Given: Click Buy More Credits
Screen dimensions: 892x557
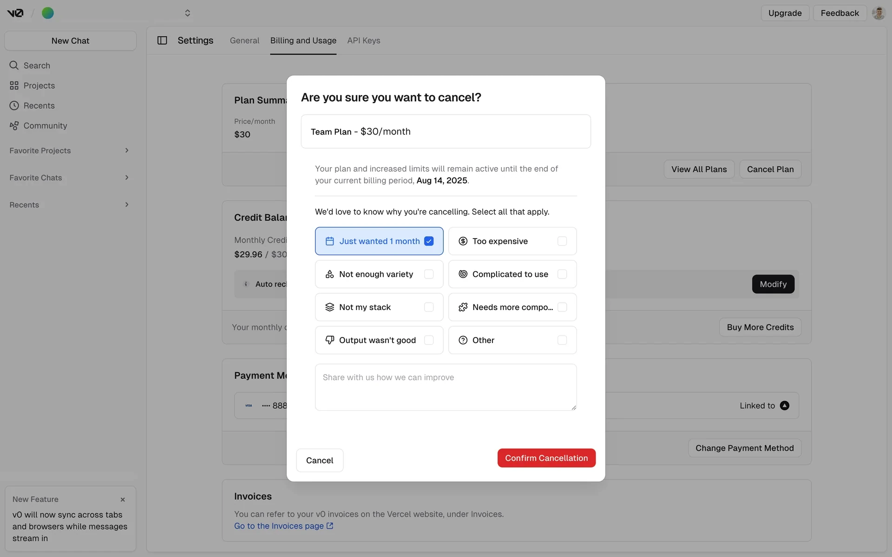Looking at the screenshot, I should (x=760, y=327).
